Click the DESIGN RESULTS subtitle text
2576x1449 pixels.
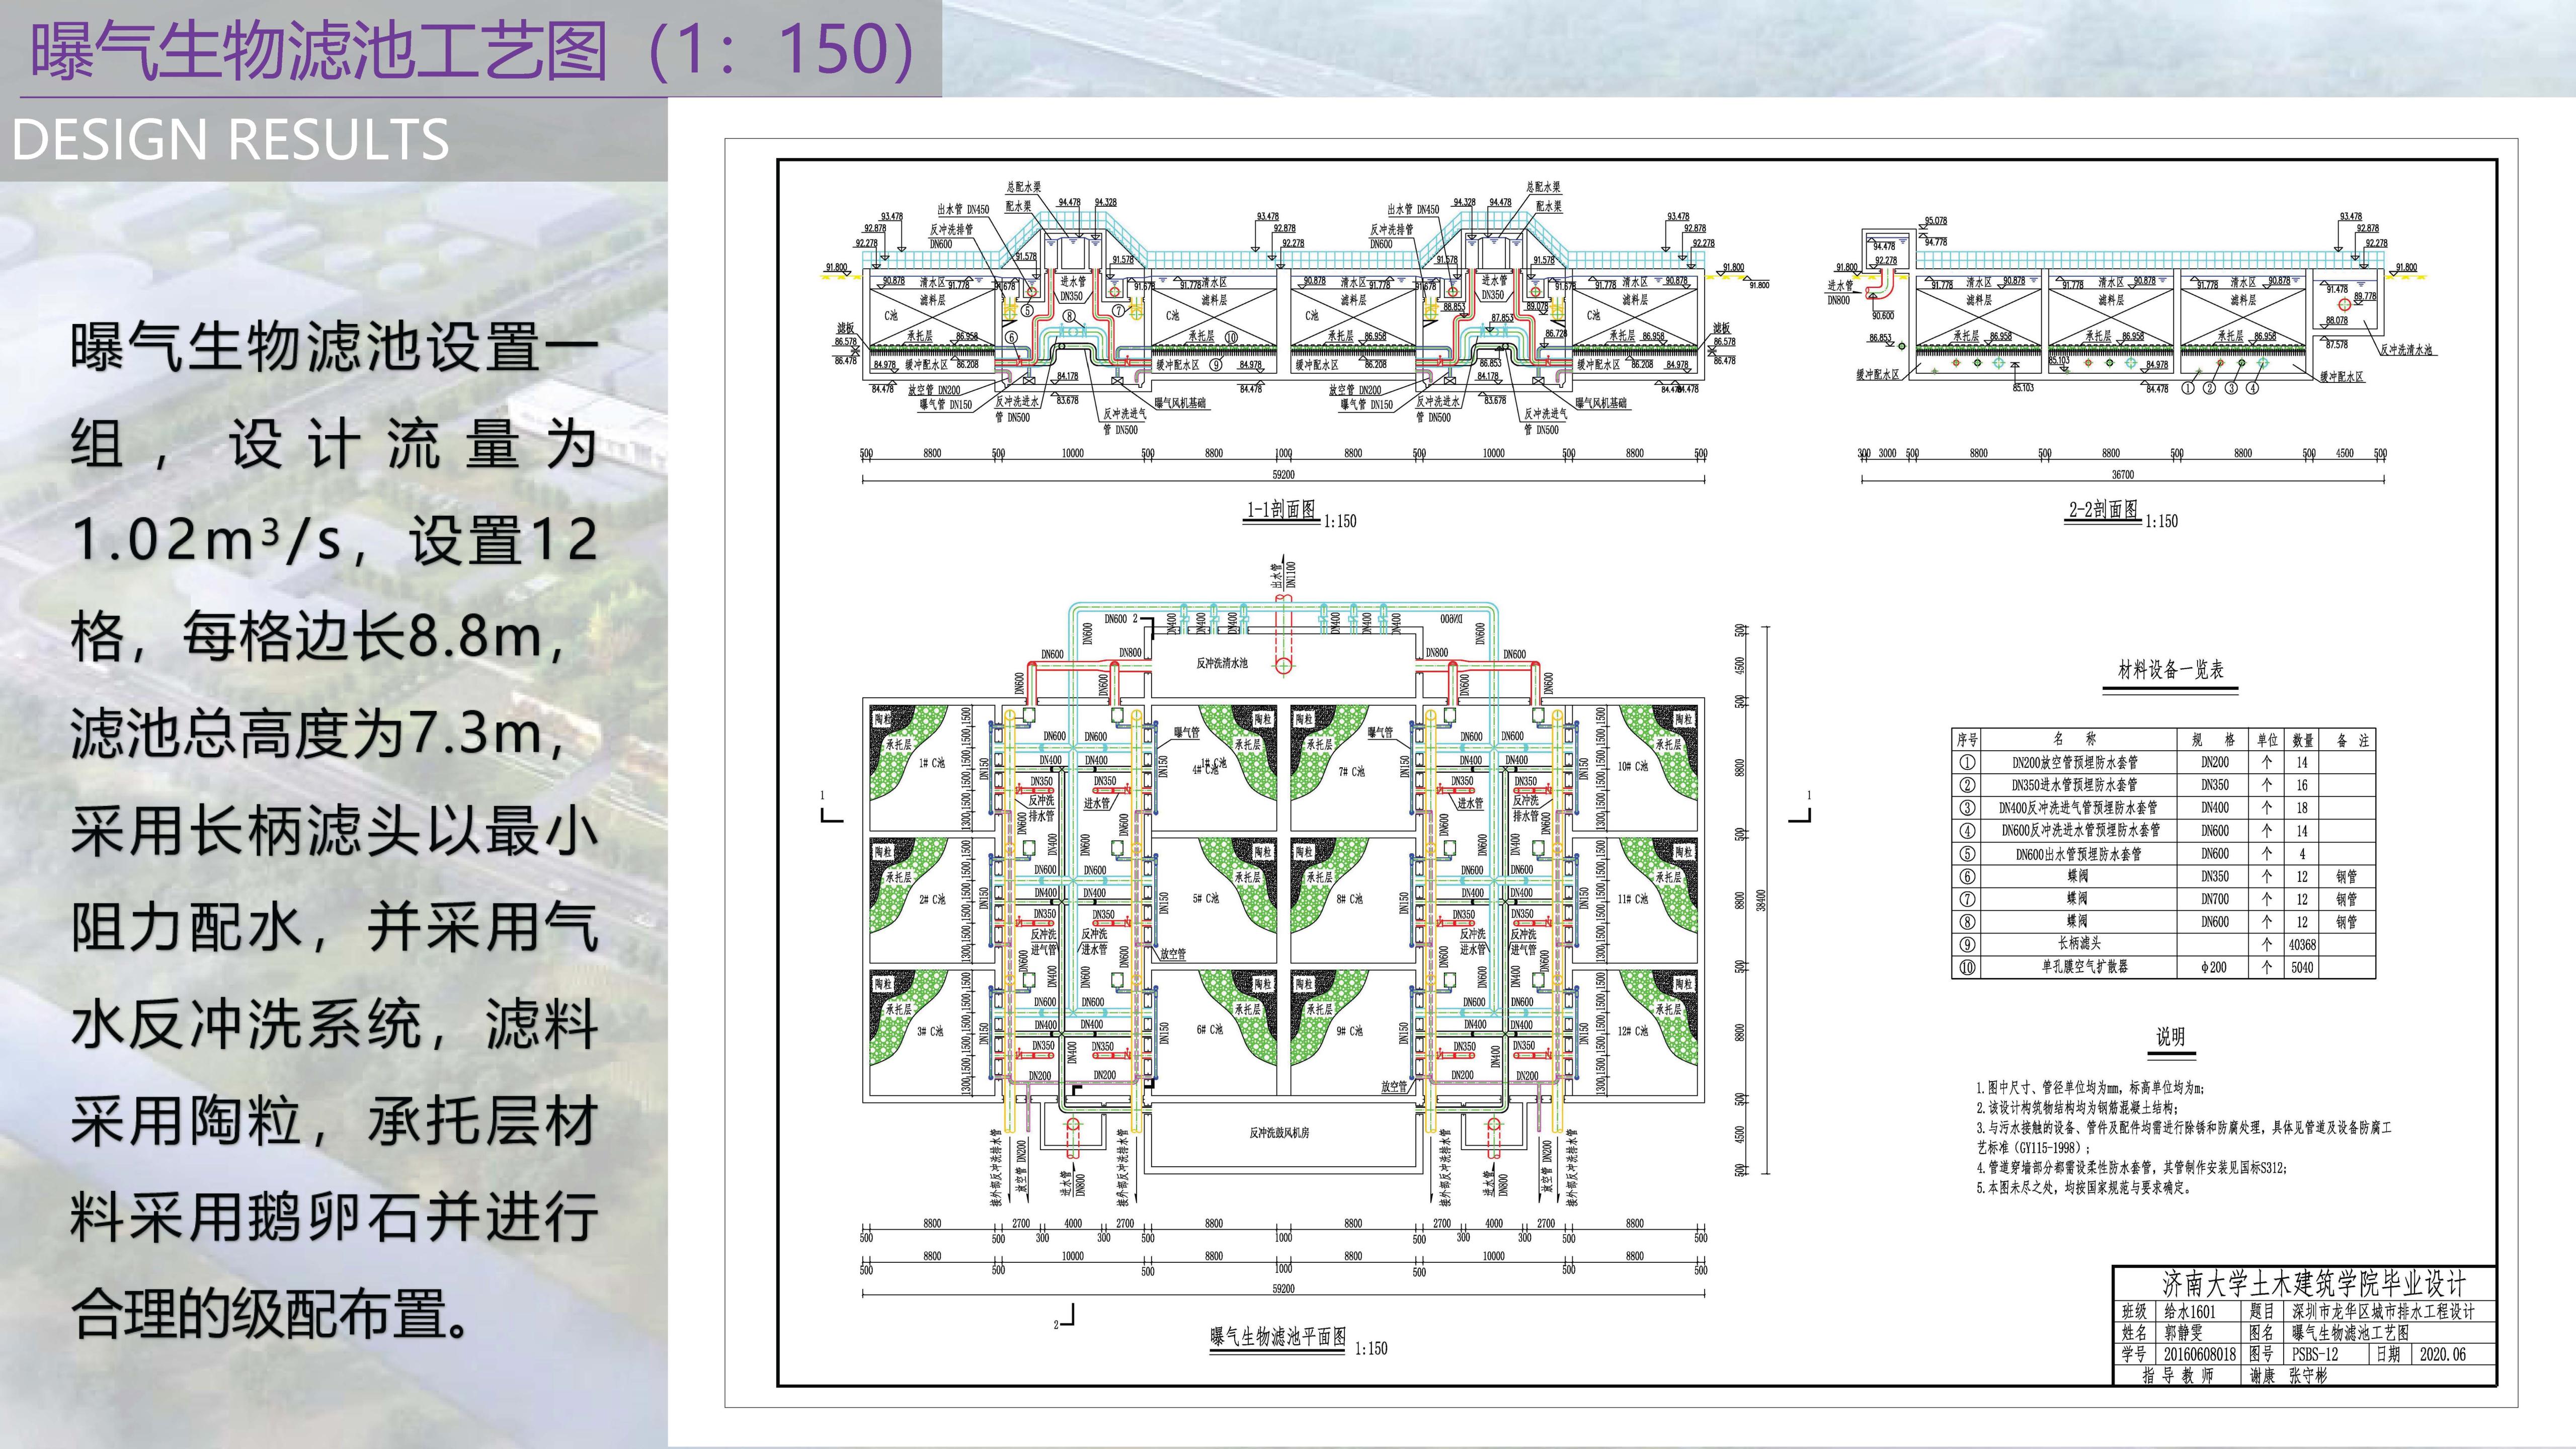click(x=230, y=139)
